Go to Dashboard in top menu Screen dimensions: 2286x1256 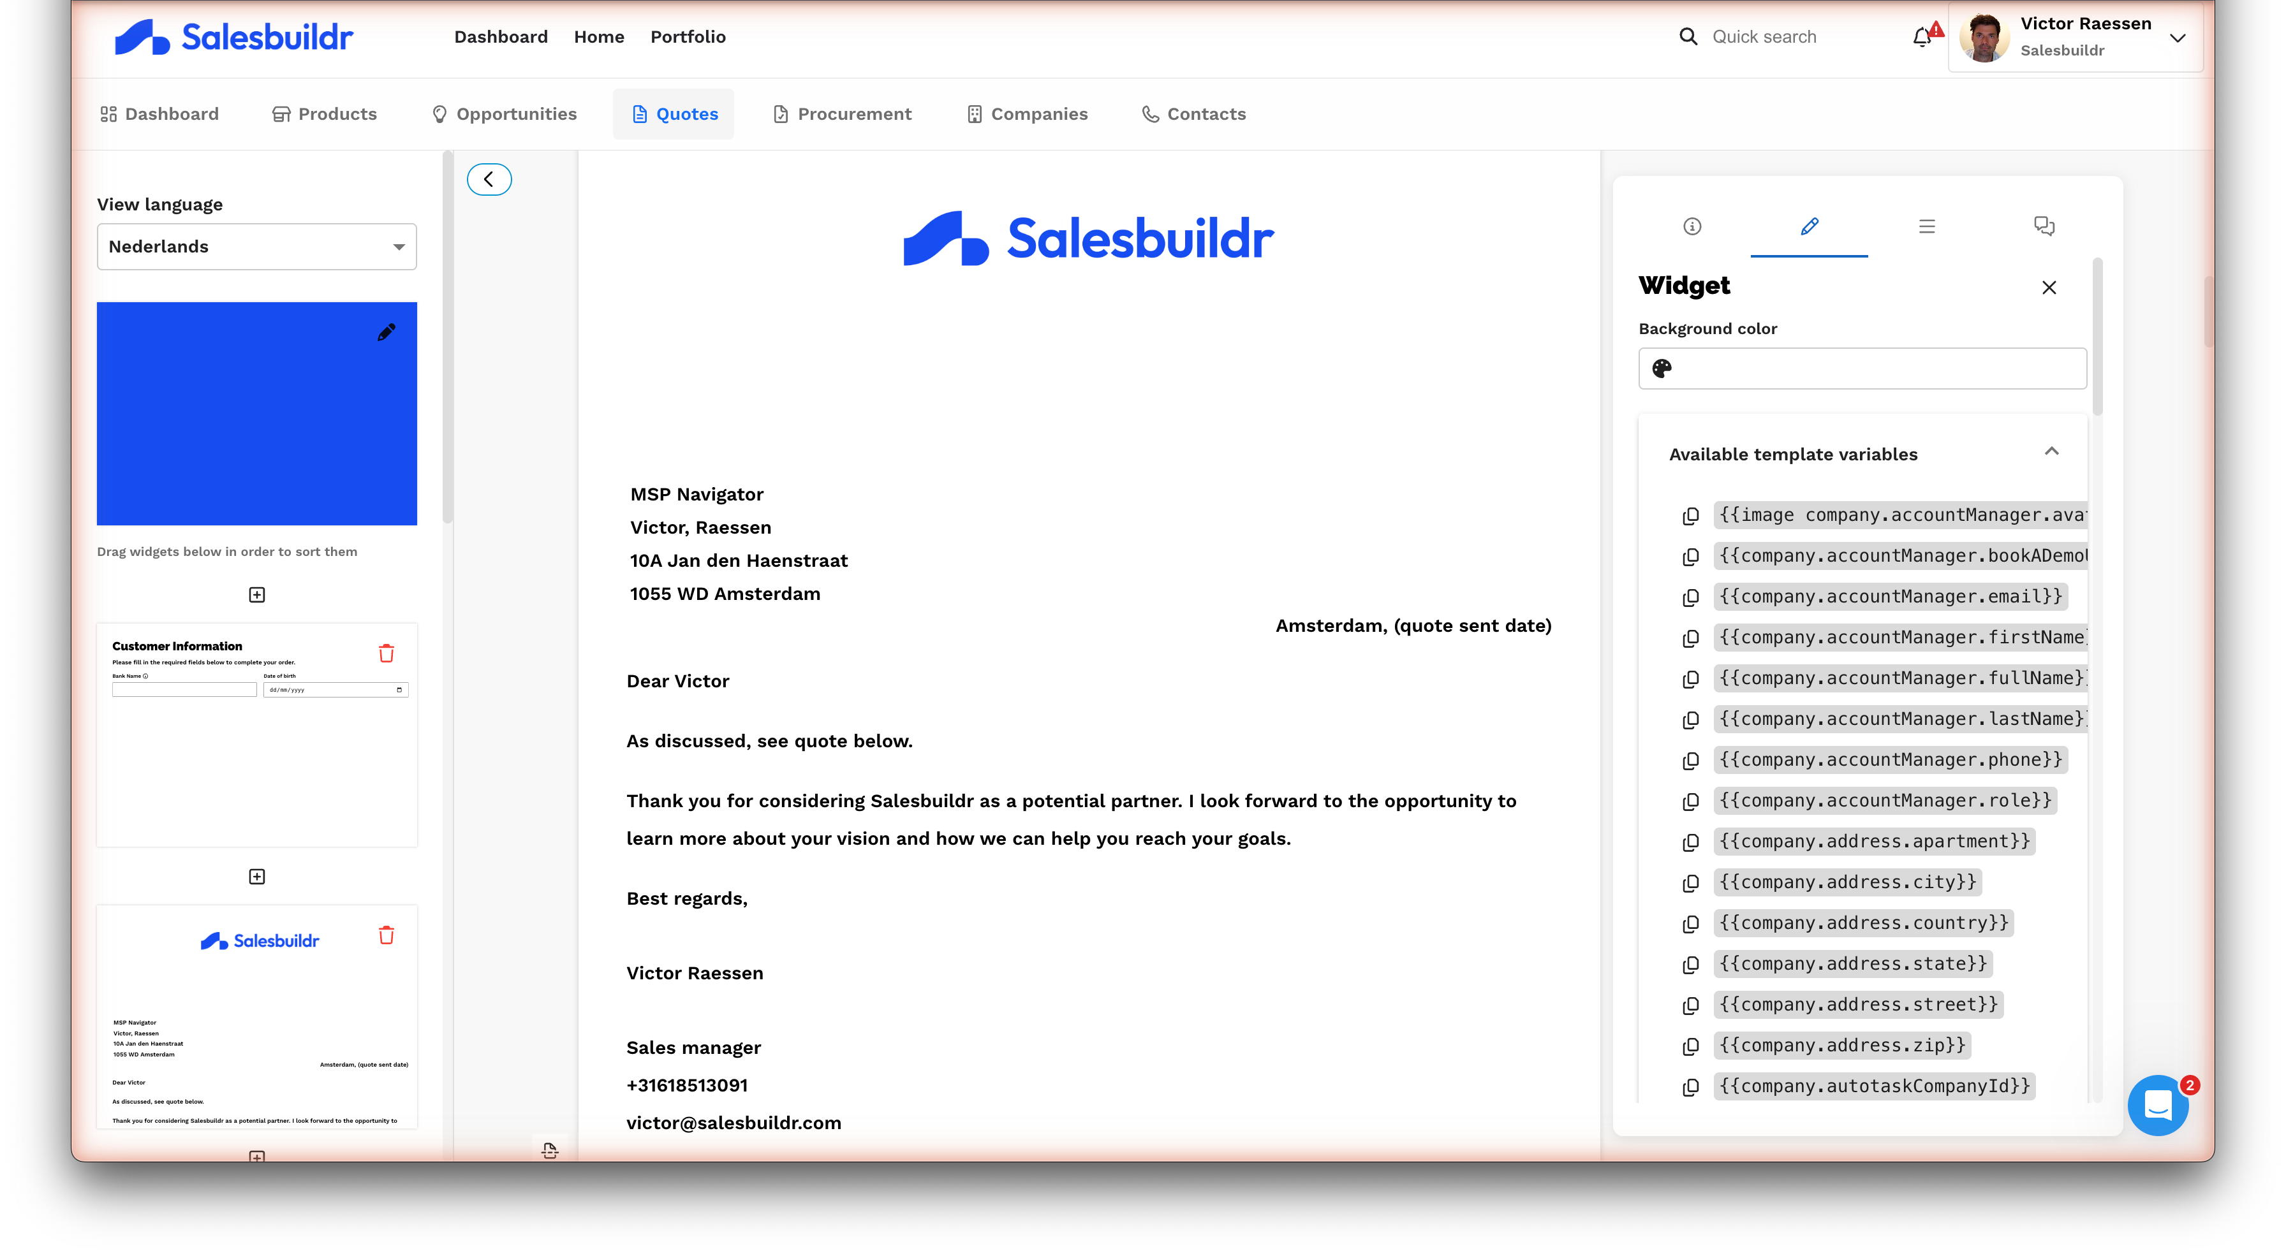tap(501, 36)
